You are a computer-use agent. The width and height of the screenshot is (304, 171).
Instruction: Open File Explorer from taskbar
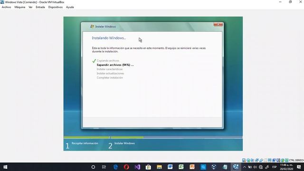pyautogui.click(x=159, y=167)
